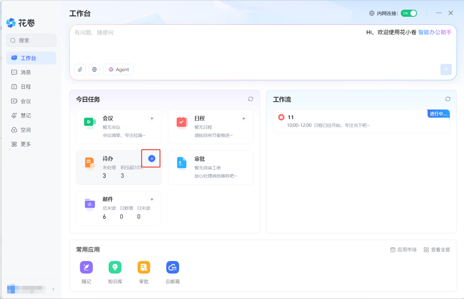Expand the user profile chevron
The height and width of the screenshot is (299, 464).
click(53, 289)
